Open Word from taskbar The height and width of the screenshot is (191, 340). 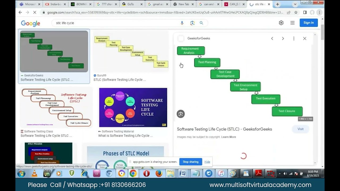(183, 173)
